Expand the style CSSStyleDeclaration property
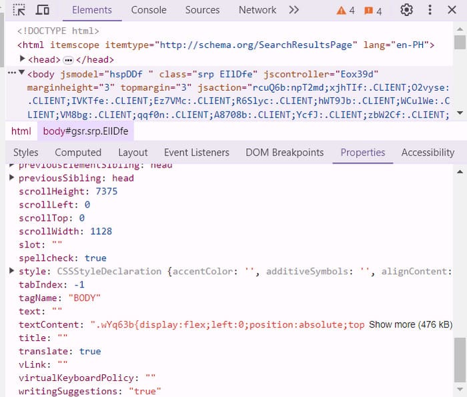 (12, 271)
